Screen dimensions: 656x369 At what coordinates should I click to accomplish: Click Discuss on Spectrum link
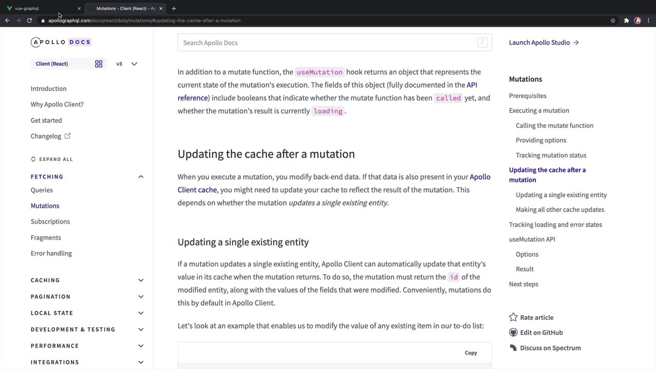550,347
